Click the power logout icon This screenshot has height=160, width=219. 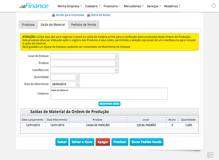pyautogui.click(x=213, y=6)
